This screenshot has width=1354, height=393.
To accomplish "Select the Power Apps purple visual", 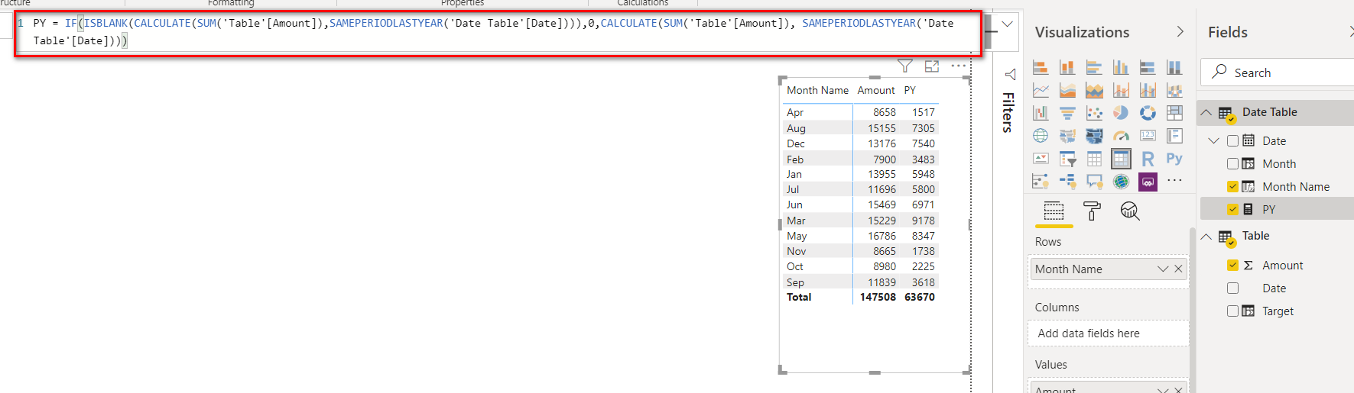I will pyautogui.click(x=1148, y=182).
